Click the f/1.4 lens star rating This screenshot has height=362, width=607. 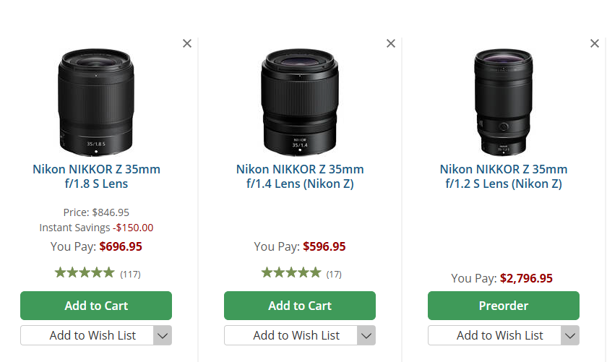click(290, 273)
